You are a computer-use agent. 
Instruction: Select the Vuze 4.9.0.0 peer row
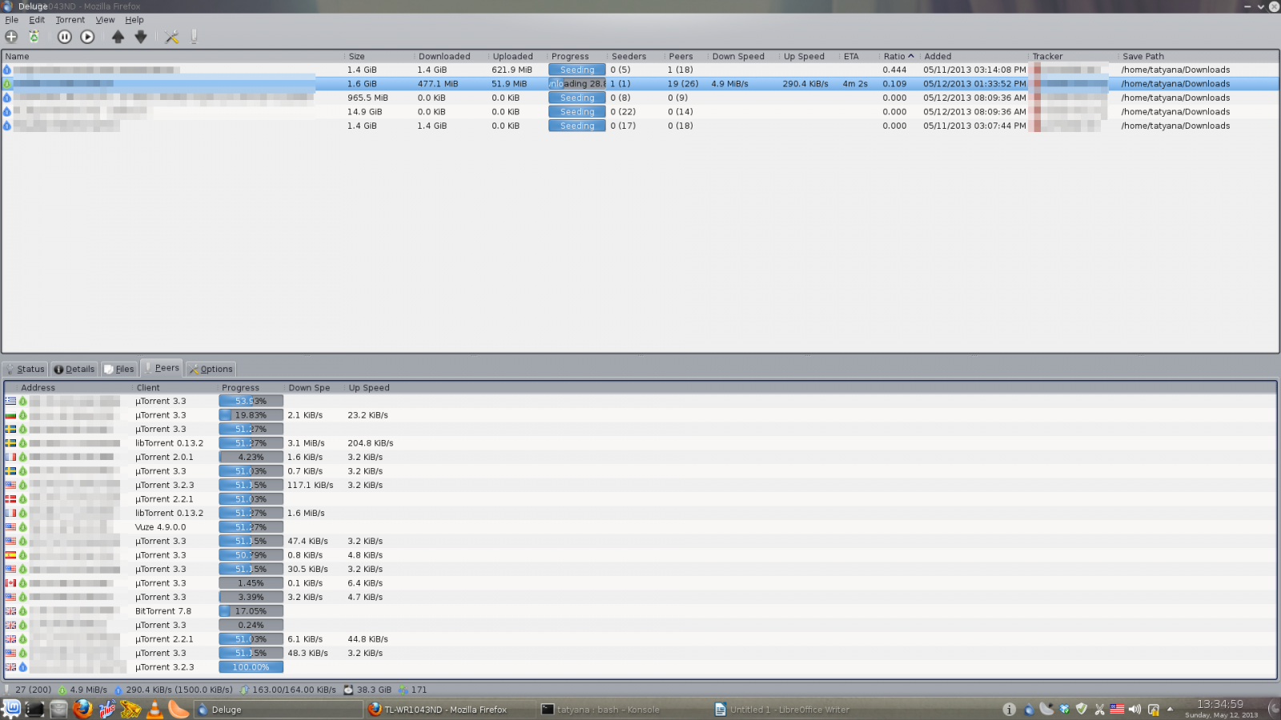(x=640, y=527)
